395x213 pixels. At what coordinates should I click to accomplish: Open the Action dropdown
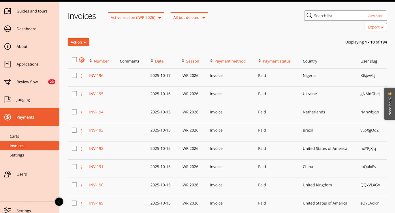pyautogui.click(x=78, y=42)
